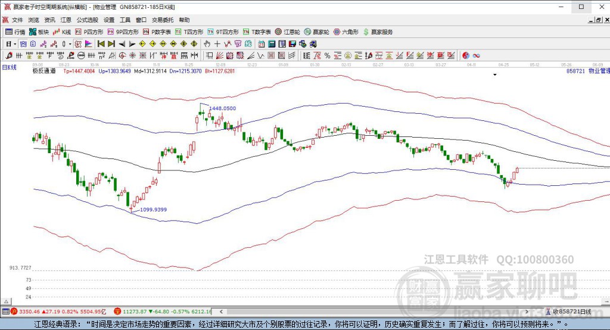Click the up-triangle button at chart bottom-left
Screen dimensions: 610x330
click(x=6, y=301)
